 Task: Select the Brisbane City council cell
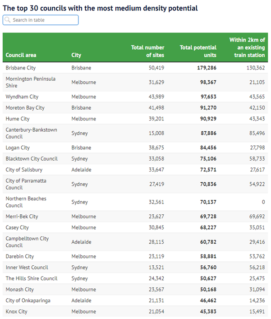coord(21,68)
